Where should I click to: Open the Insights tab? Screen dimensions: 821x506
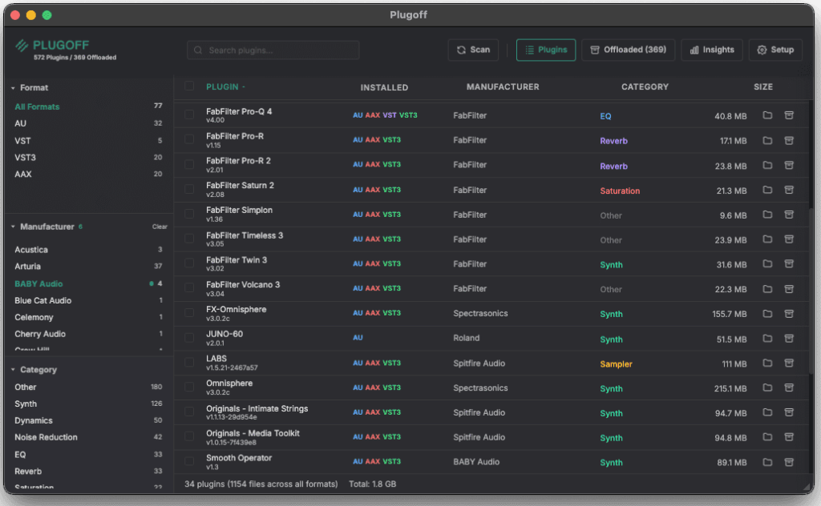[711, 50]
